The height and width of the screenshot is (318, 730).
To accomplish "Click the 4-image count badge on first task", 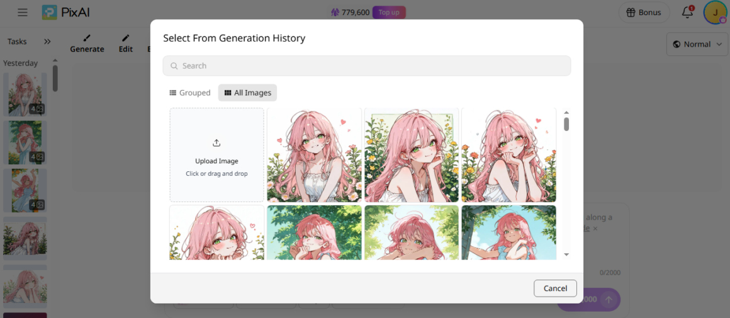I will click(x=37, y=109).
